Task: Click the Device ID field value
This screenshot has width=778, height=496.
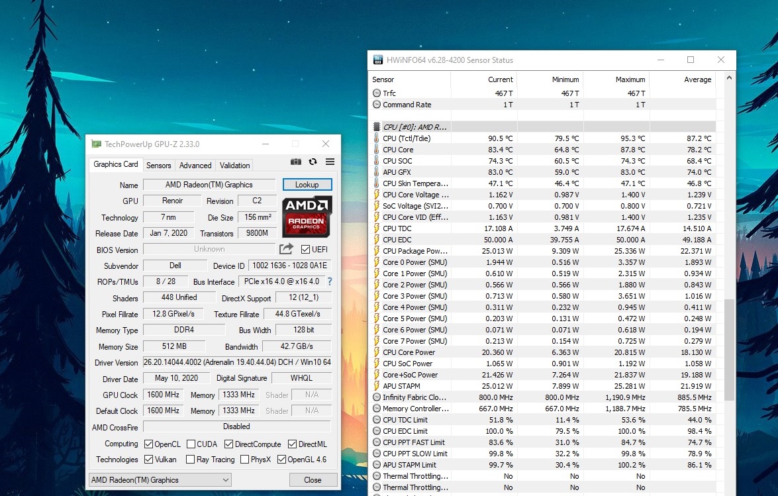Action: 290,266
